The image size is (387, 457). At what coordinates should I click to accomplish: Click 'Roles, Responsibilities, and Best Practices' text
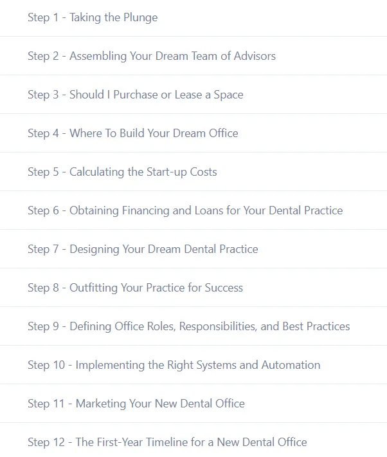click(x=264, y=326)
